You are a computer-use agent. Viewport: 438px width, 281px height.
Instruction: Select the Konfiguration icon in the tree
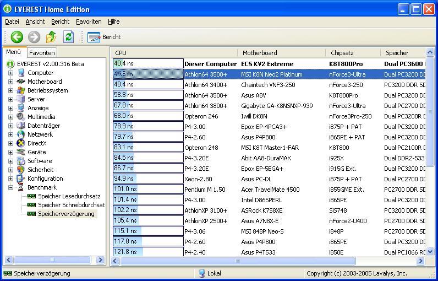(x=21, y=179)
